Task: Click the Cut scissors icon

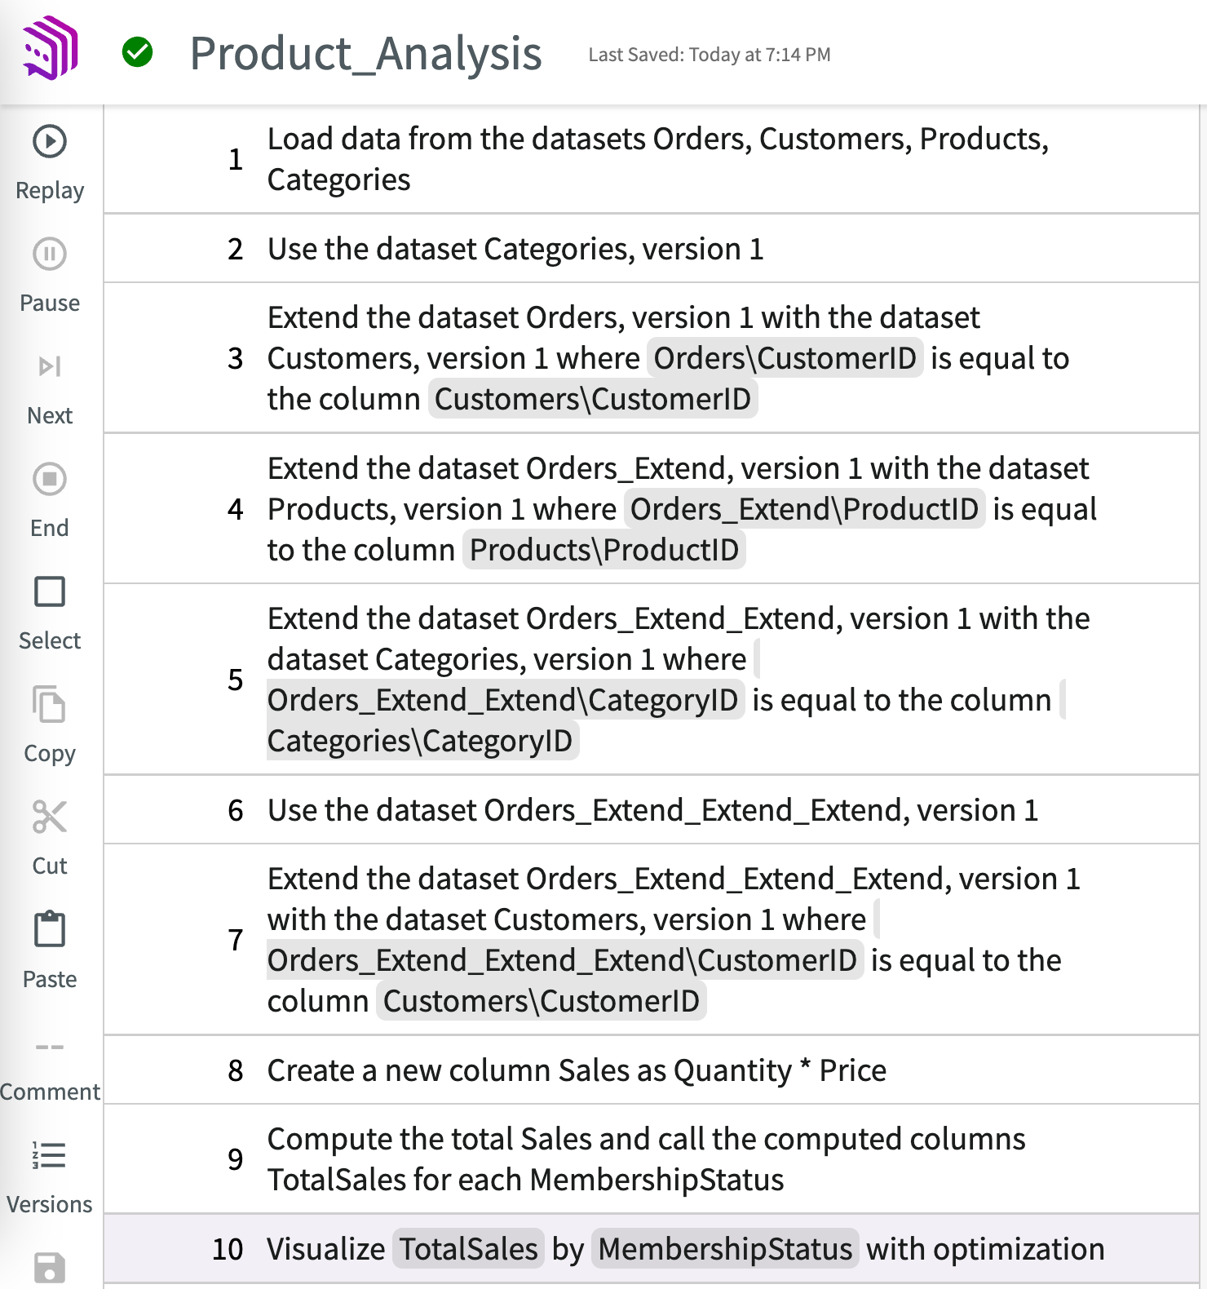Action: (50, 817)
